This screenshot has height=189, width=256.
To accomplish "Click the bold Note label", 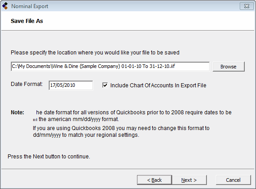I will pos(18,112).
